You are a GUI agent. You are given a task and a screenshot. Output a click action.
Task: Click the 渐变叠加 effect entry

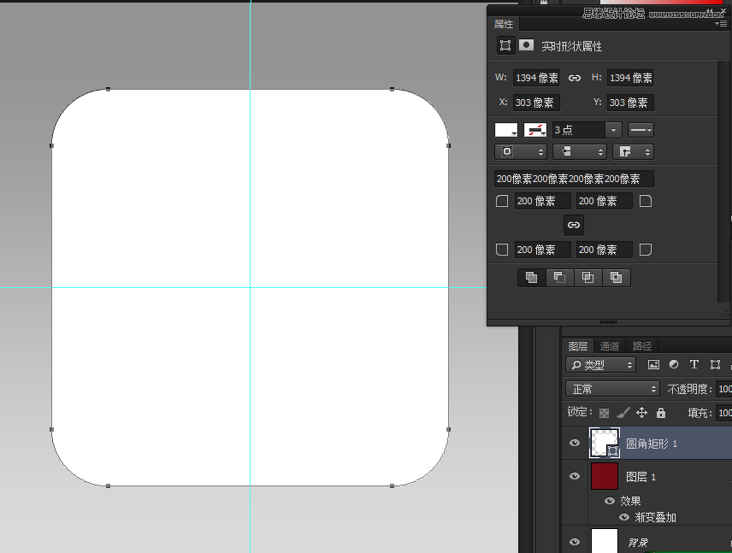pyautogui.click(x=655, y=517)
